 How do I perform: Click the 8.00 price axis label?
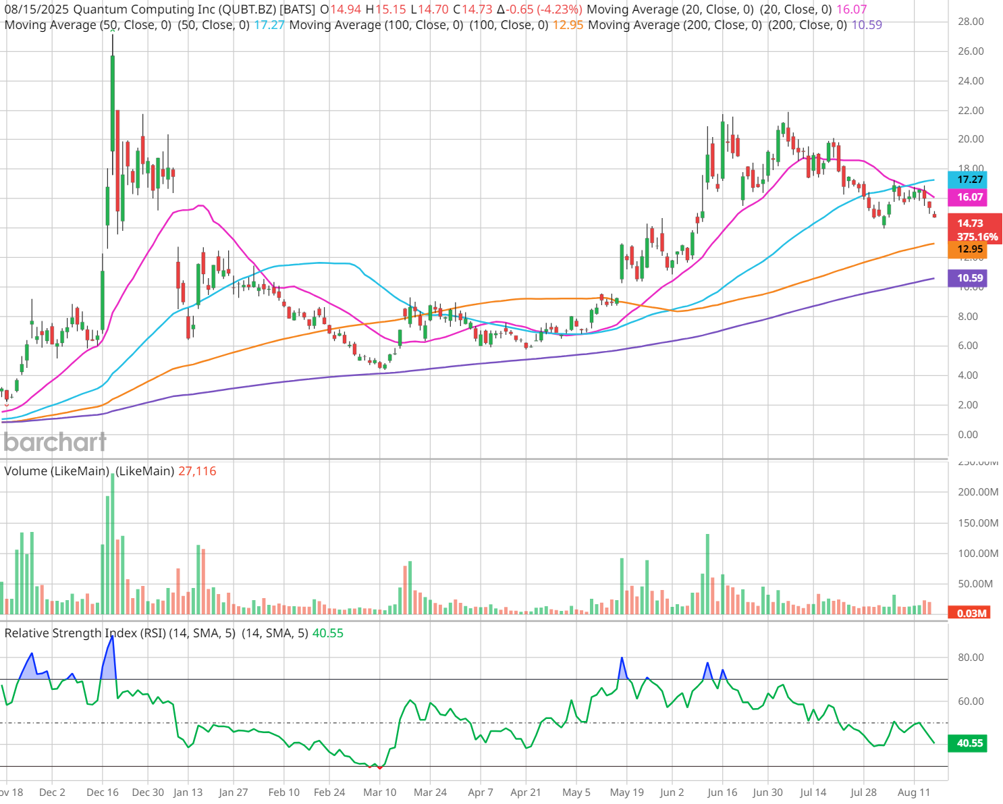(968, 317)
